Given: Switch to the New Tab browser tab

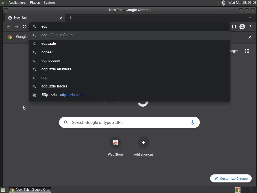Looking at the screenshot, I should (35, 18).
